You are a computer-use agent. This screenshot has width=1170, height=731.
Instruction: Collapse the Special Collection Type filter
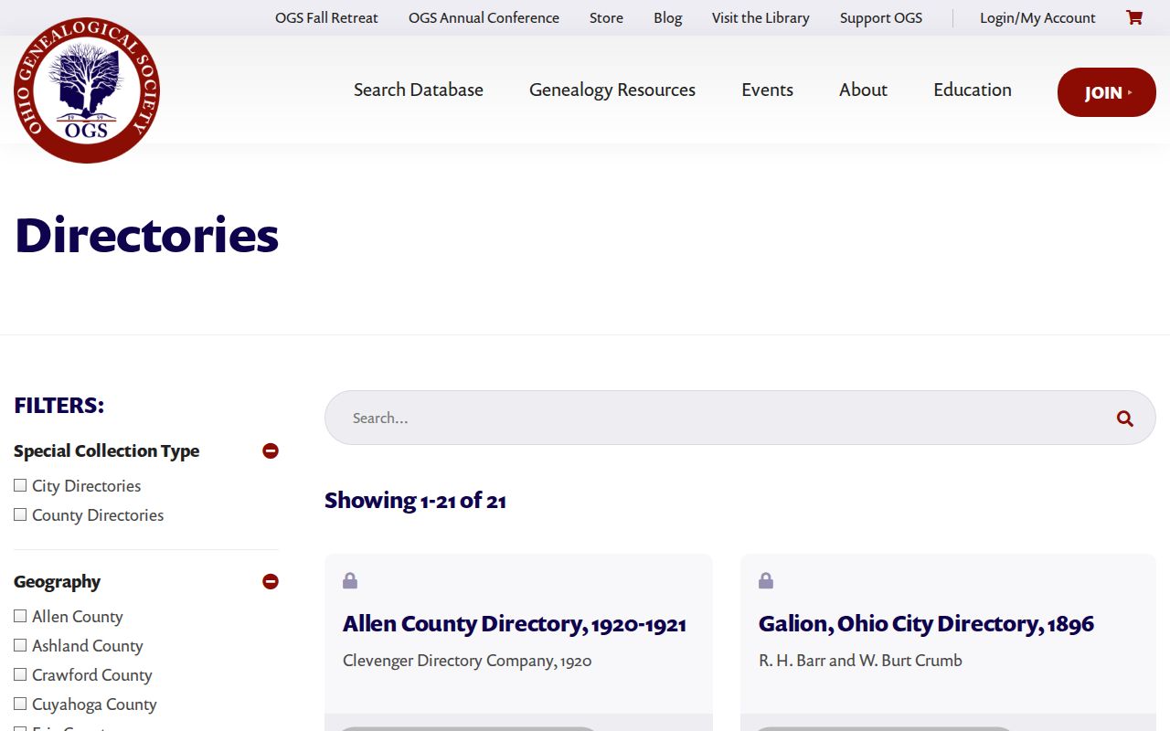(x=271, y=450)
